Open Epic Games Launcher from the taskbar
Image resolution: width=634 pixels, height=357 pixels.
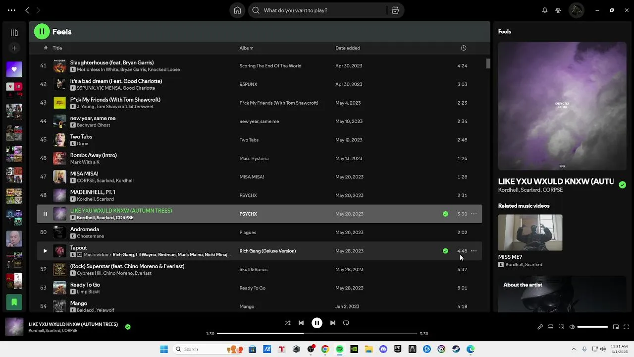point(398,349)
